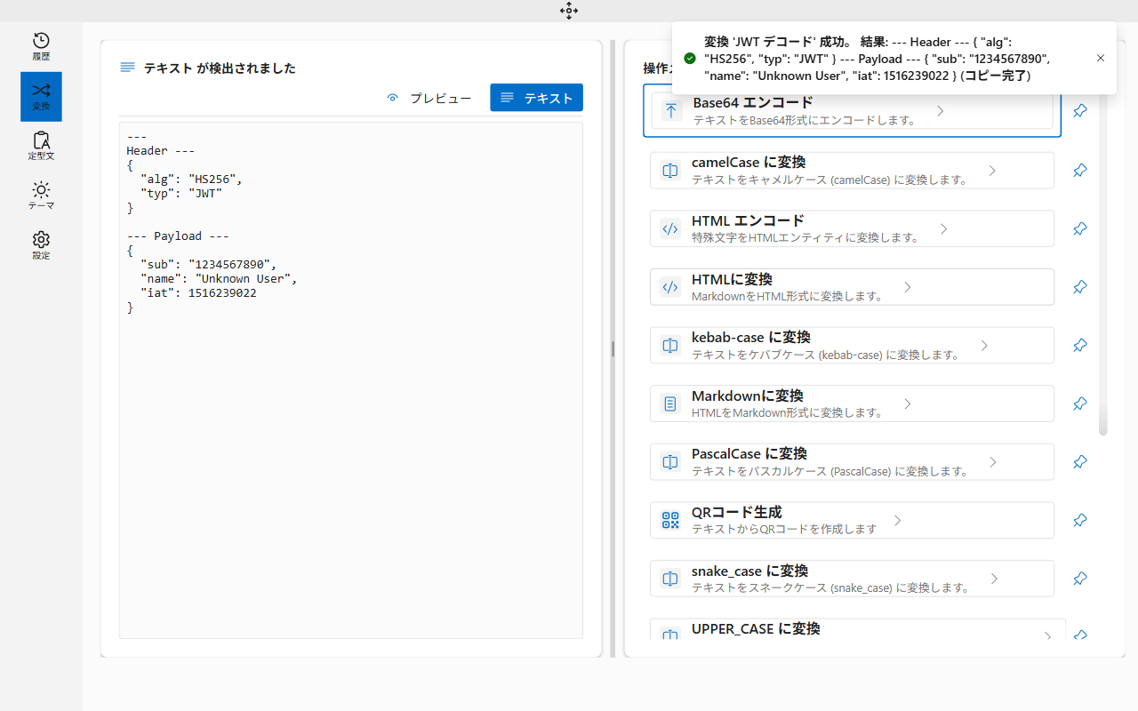This screenshot has height=711, width=1138.
Task: Pin the camelCase に変換 tool
Action: tap(1079, 170)
